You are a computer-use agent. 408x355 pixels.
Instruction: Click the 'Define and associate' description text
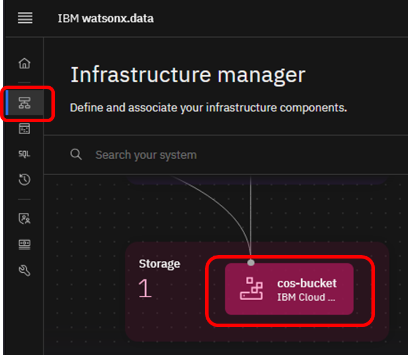[x=208, y=107]
